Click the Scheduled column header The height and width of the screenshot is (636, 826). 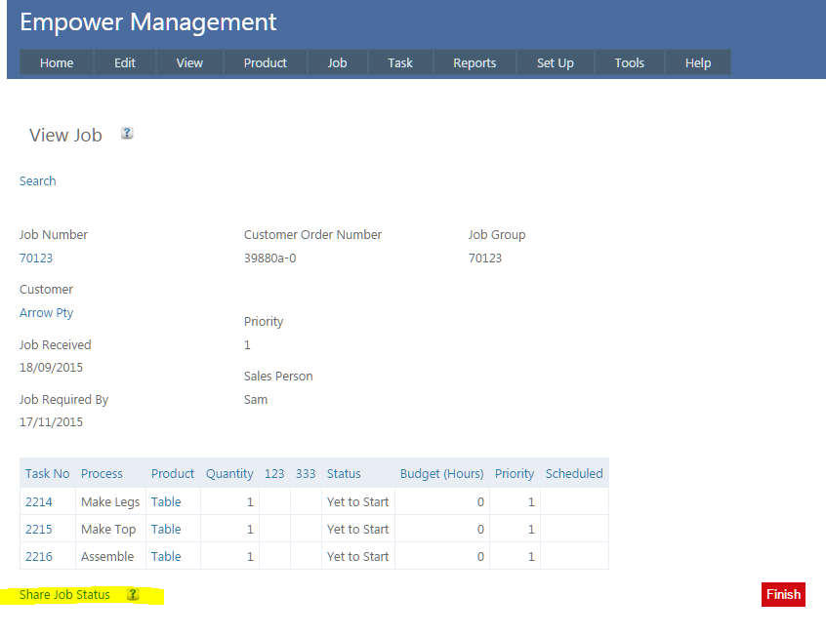tap(574, 473)
